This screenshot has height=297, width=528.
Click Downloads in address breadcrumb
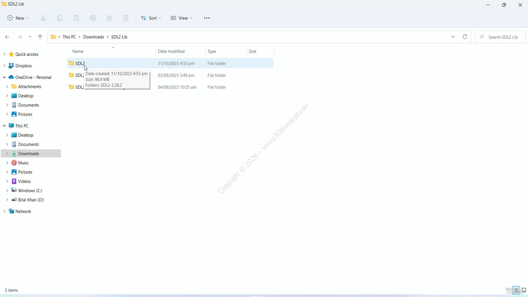94,37
